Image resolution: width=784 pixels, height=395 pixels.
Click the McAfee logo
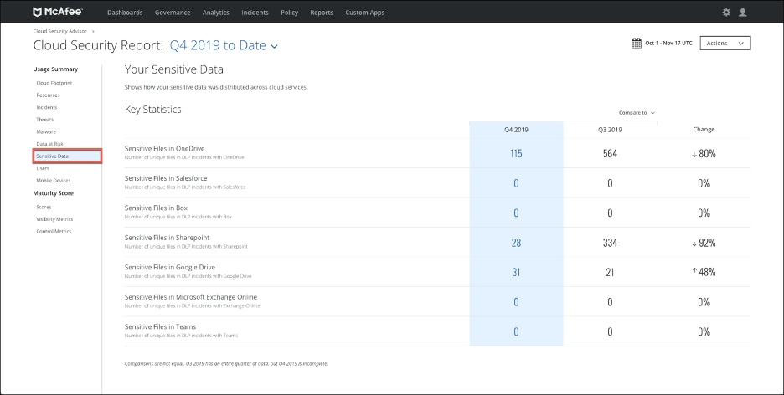(x=58, y=12)
